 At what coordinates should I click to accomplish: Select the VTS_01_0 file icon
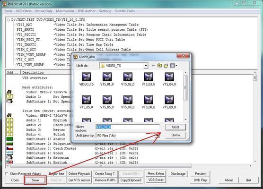pyautogui.click(x=107, y=77)
